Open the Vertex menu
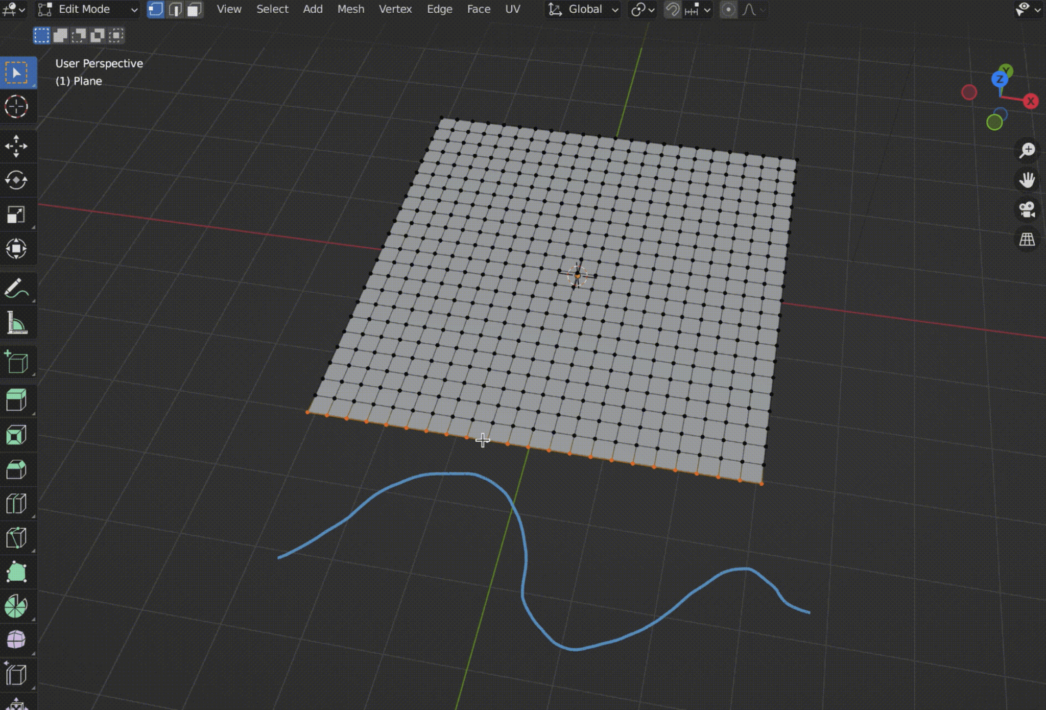 [395, 9]
